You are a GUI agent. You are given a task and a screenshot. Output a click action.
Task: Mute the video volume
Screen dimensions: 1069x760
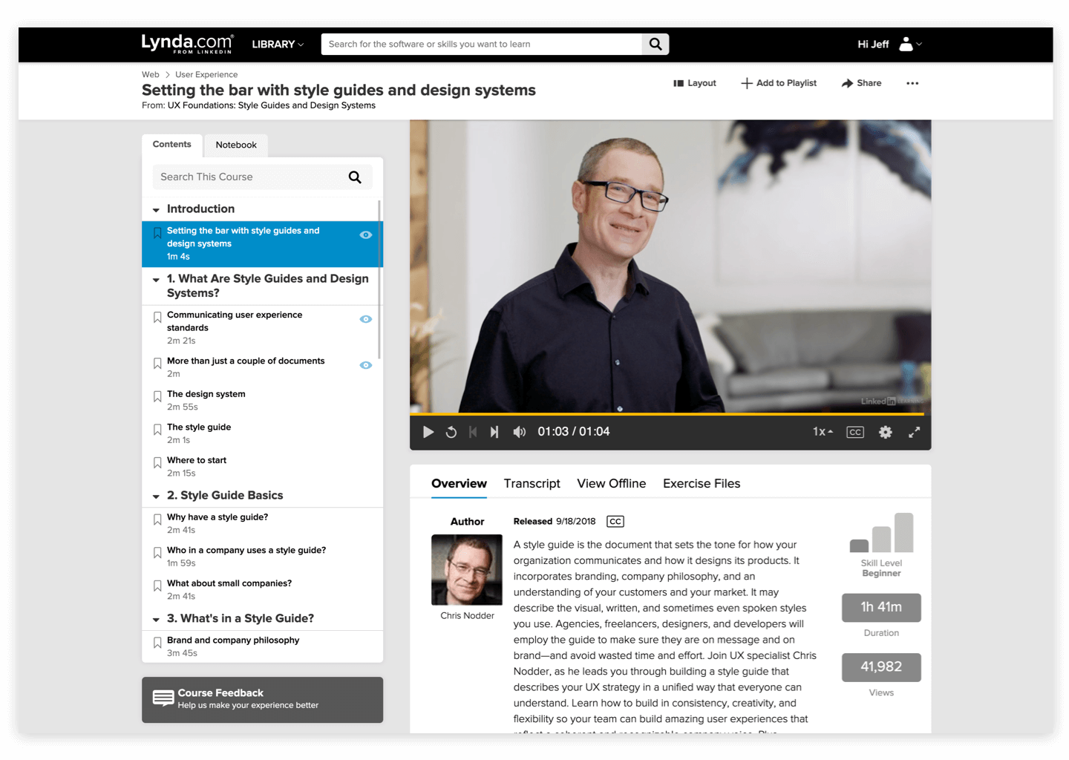pos(520,432)
